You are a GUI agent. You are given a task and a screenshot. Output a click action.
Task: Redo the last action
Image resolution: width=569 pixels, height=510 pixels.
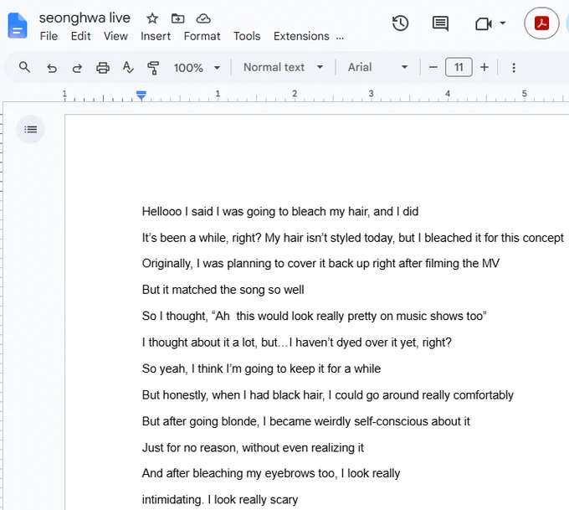click(x=77, y=68)
